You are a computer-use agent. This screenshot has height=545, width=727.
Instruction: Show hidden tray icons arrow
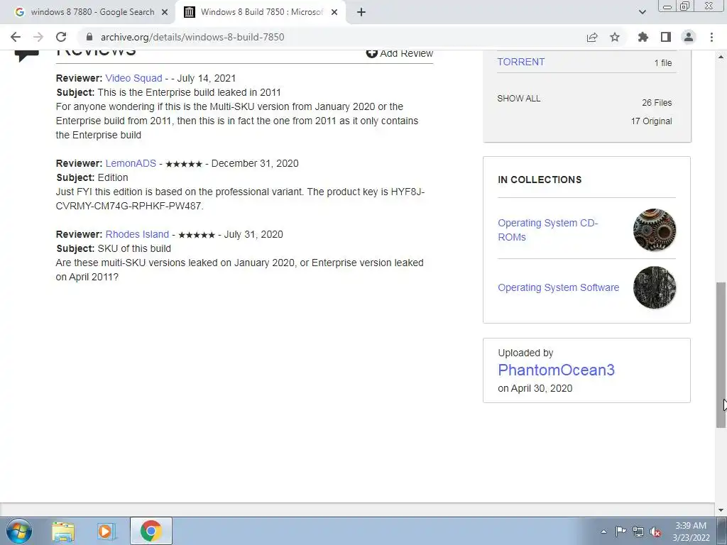[x=603, y=532]
